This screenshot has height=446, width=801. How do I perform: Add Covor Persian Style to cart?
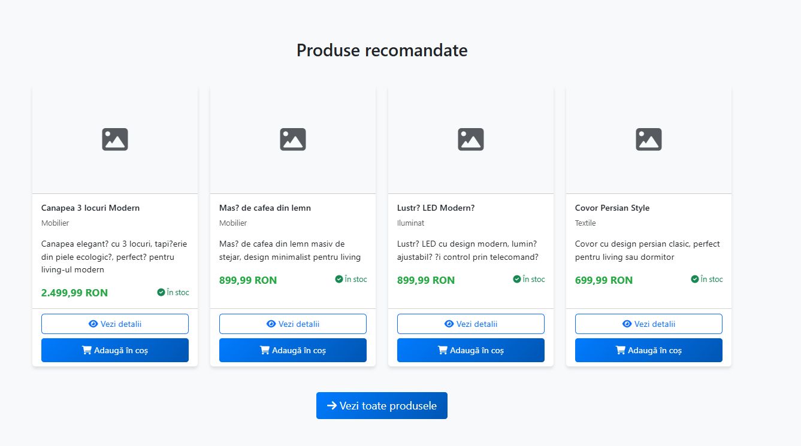coord(649,350)
